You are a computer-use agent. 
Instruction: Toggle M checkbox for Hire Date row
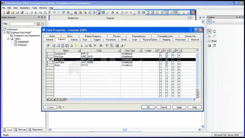pos(179,57)
